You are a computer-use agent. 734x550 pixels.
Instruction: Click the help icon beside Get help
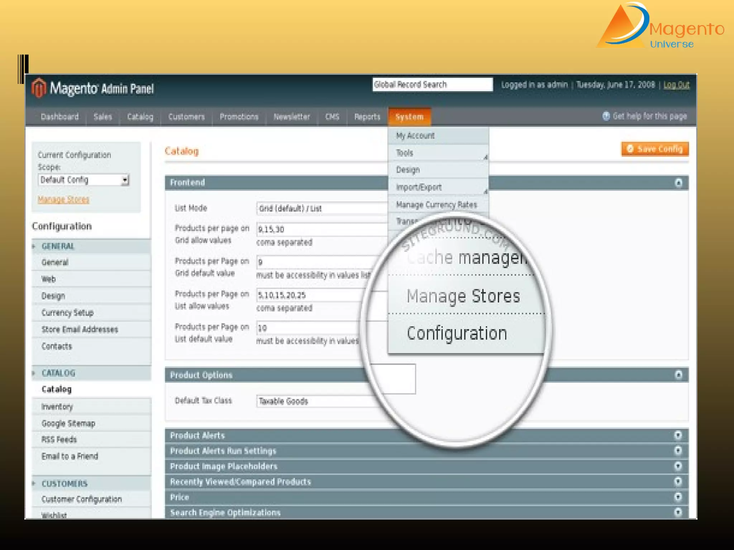click(606, 116)
